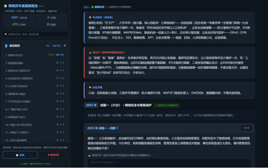This screenshot has width=268, height=168.
Task: Click the 【说明】 scenario description box
Action: click(169, 115)
